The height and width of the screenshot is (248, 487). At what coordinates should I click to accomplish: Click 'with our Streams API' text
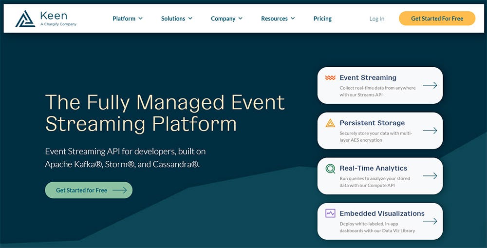[x=361, y=95]
